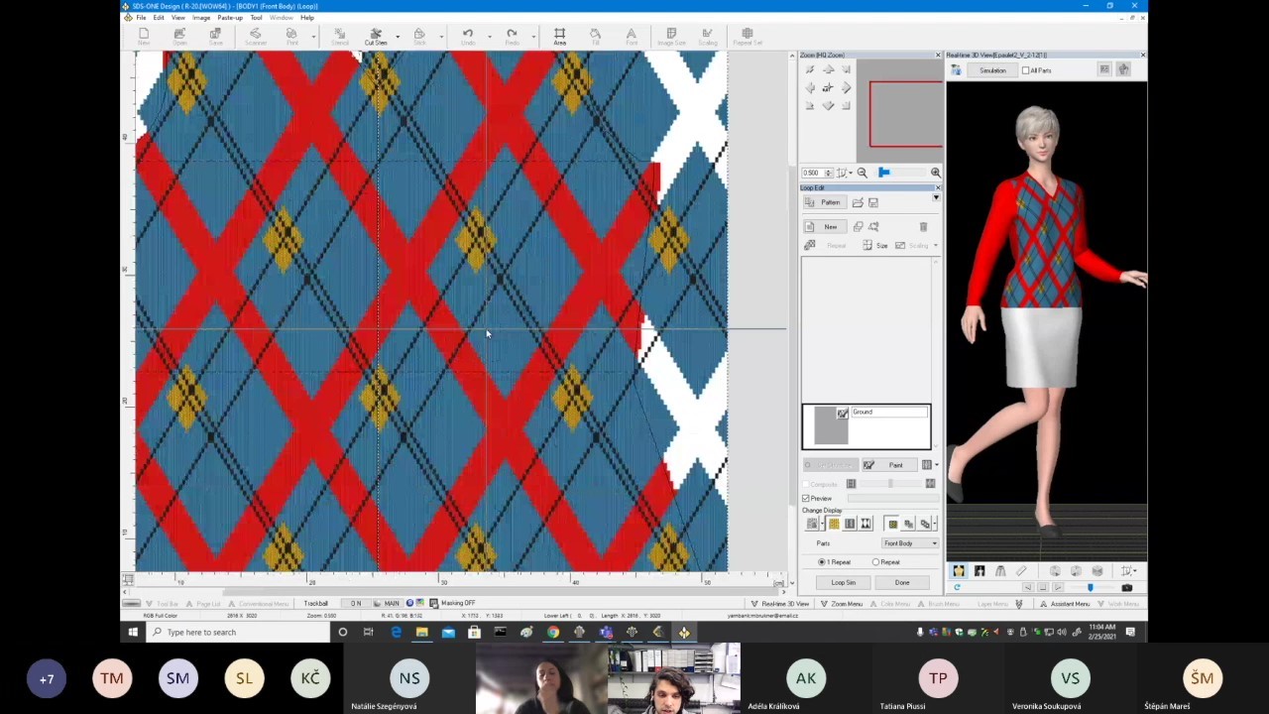
Task: Uncheck the Preview checkbox
Action: pyautogui.click(x=806, y=498)
